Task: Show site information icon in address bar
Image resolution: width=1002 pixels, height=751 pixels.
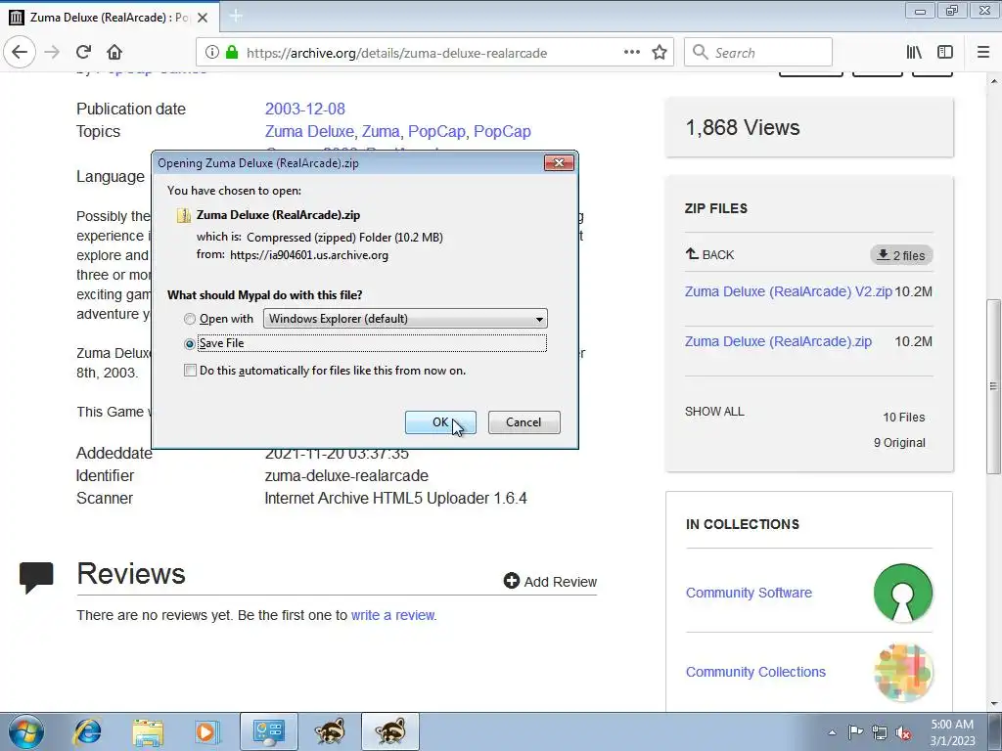Action: [212, 53]
